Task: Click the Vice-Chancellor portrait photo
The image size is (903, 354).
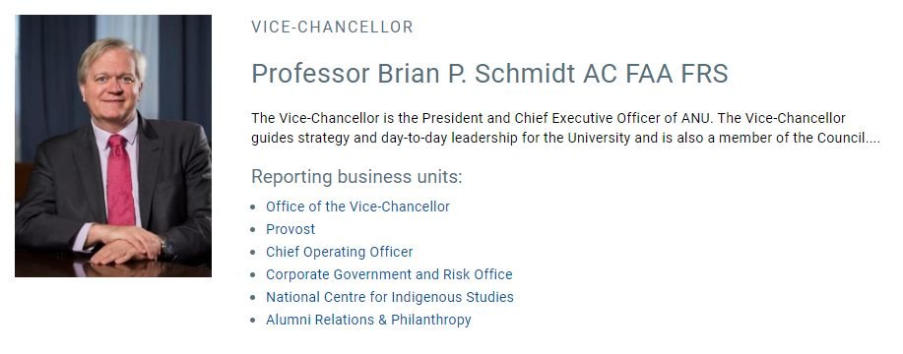Action: (113, 146)
